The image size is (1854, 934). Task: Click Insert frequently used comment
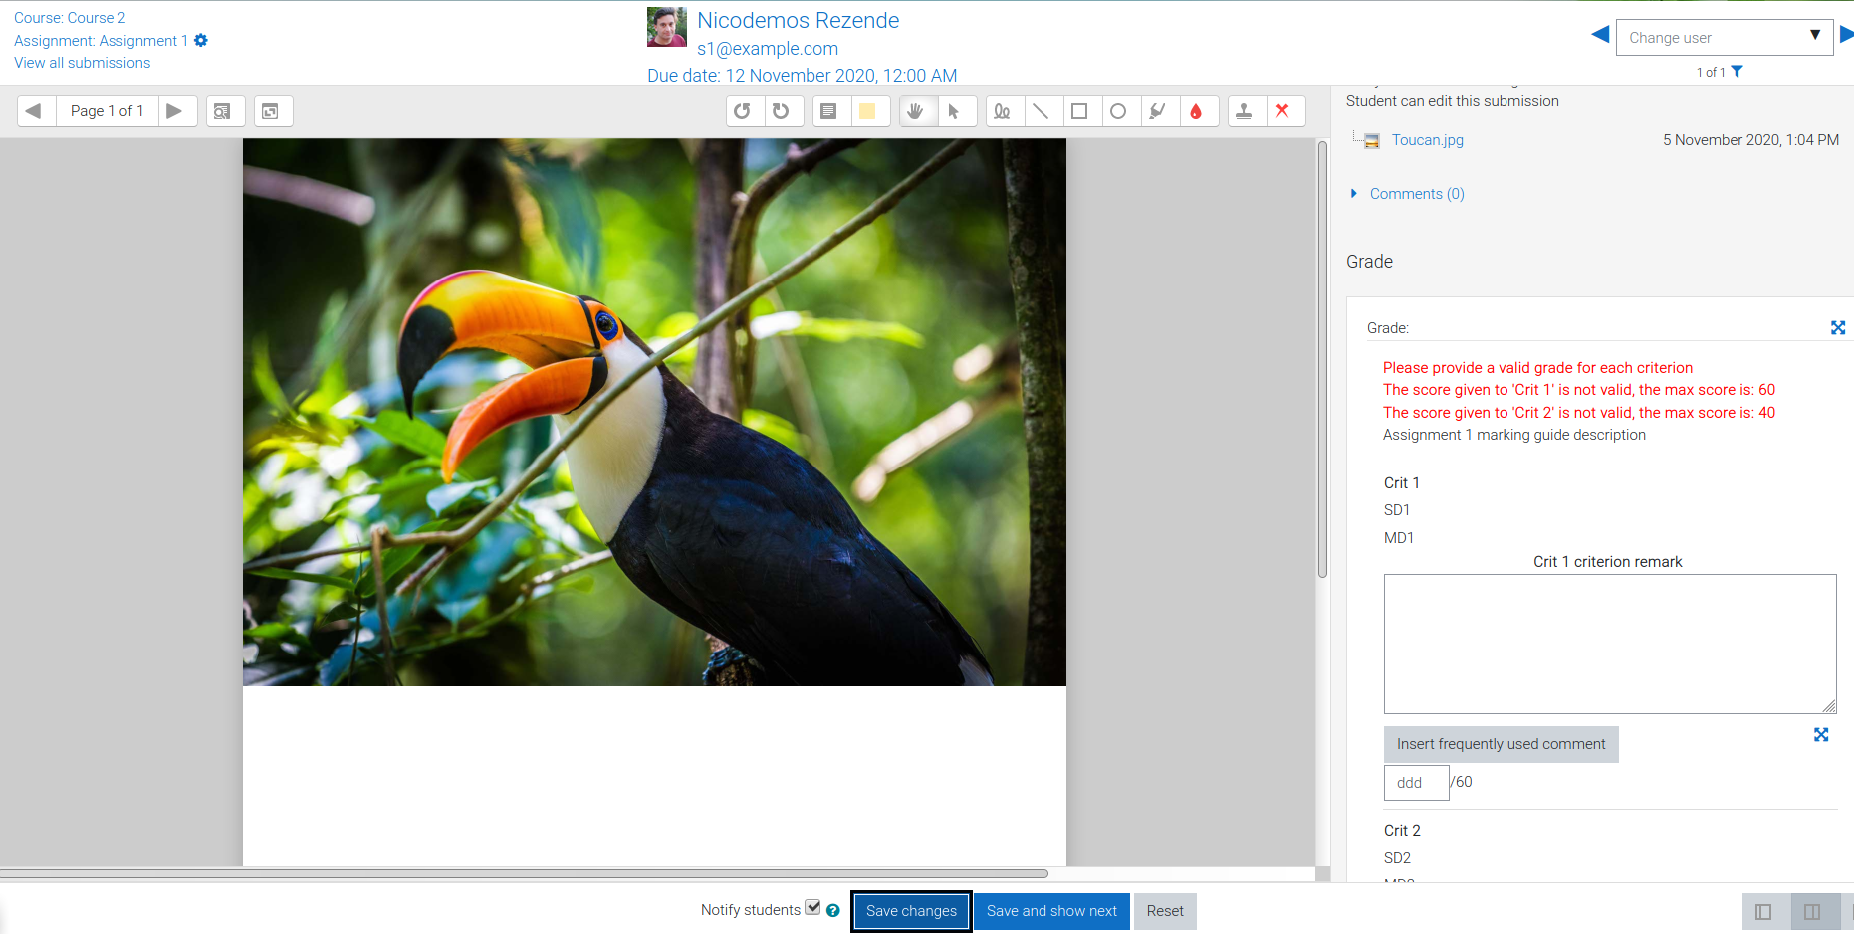[x=1502, y=744]
